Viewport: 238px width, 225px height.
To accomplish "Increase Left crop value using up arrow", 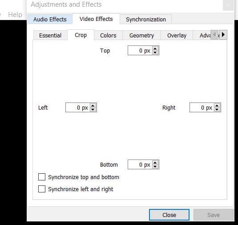I will click(93, 106).
